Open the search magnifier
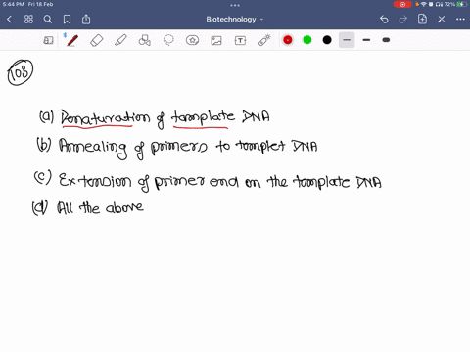 coord(48,20)
